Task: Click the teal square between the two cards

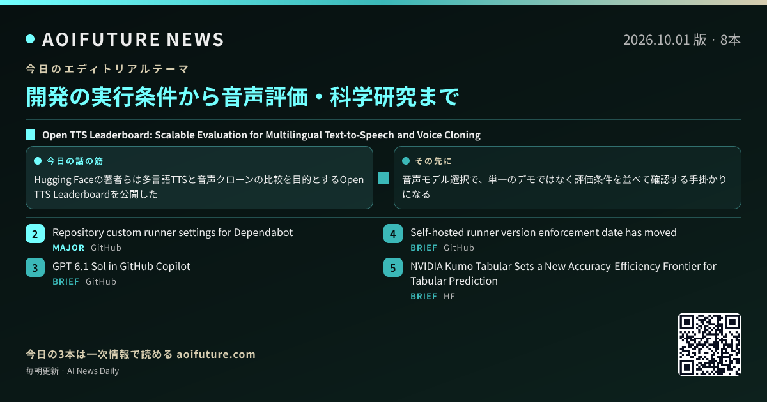Action: pyautogui.click(x=383, y=178)
